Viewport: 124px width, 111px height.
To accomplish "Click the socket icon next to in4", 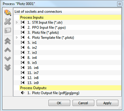I will coord(23,58).
